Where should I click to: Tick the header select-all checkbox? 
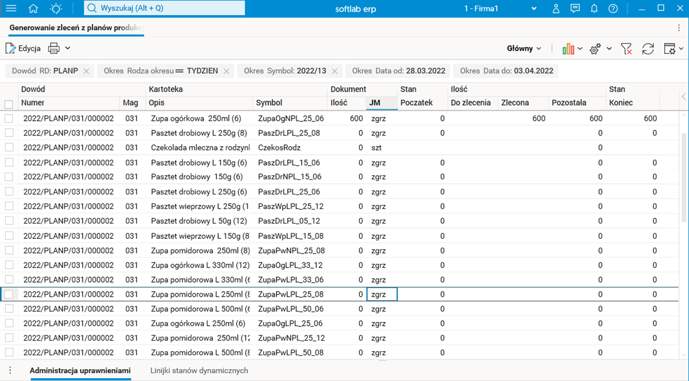[8, 104]
